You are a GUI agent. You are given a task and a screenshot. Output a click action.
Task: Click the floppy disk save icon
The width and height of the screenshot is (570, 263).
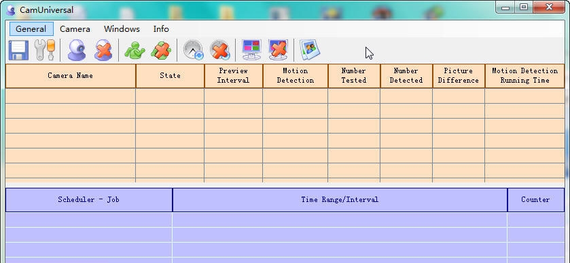[18, 50]
